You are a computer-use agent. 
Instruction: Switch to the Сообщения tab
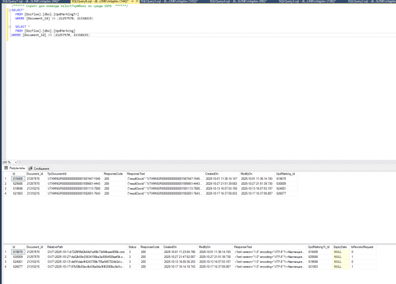pyautogui.click(x=38, y=169)
